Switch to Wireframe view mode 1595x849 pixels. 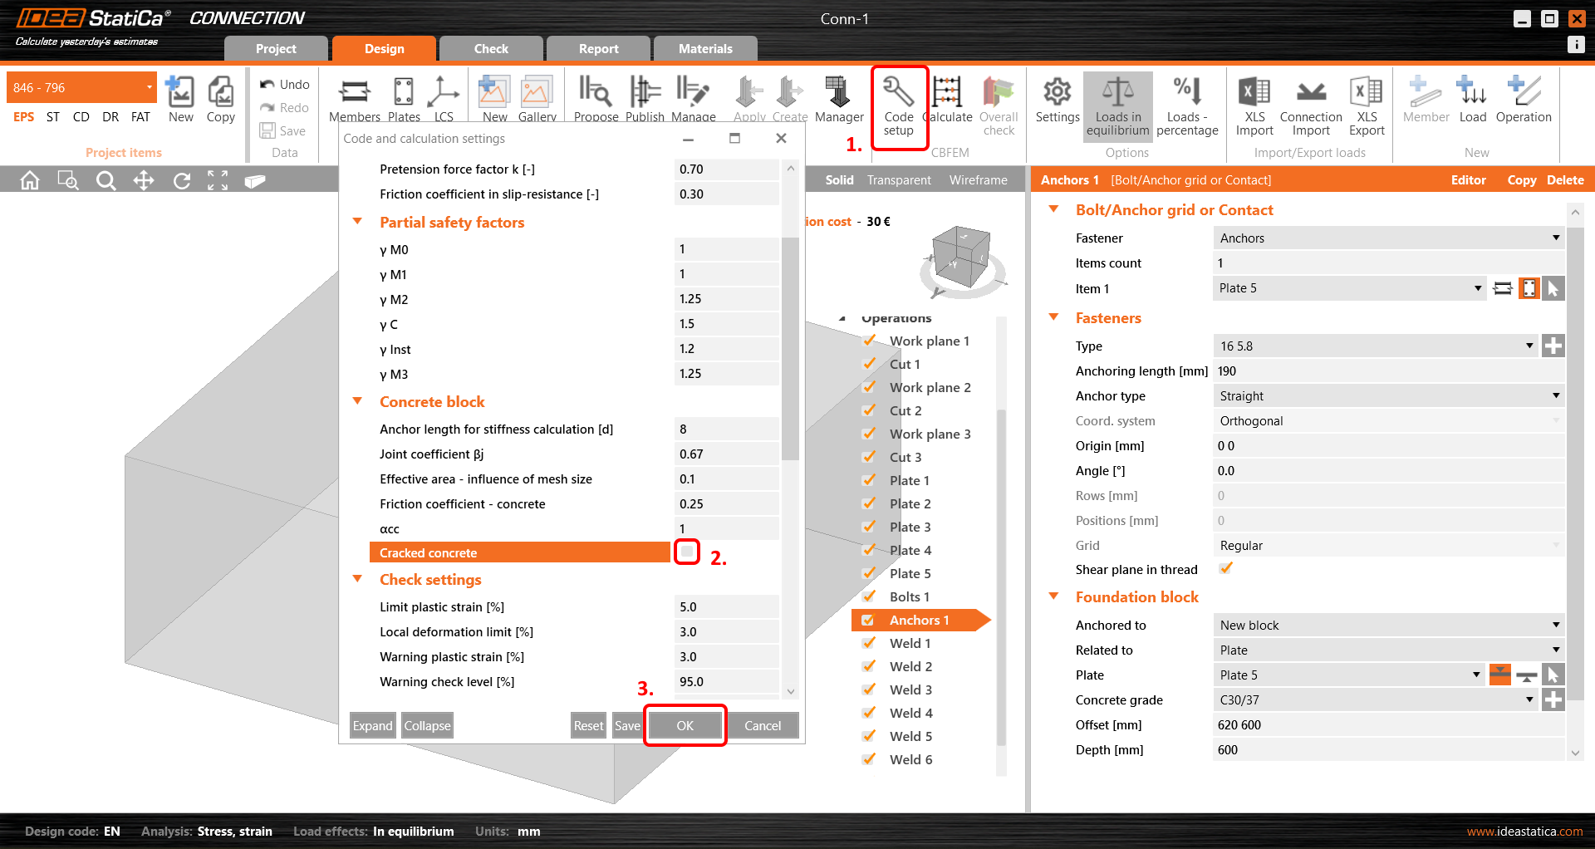[978, 180]
